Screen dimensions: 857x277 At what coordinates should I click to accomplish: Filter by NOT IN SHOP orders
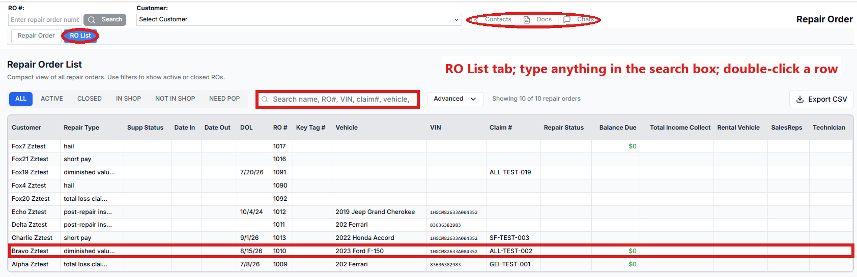point(175,99)
